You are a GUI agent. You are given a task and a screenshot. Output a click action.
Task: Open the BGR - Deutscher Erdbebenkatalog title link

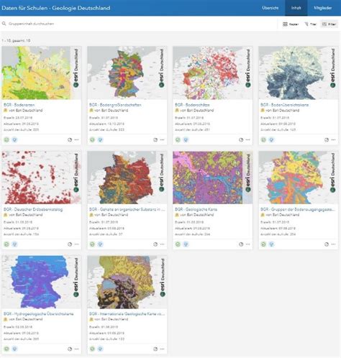coord(33,209)
